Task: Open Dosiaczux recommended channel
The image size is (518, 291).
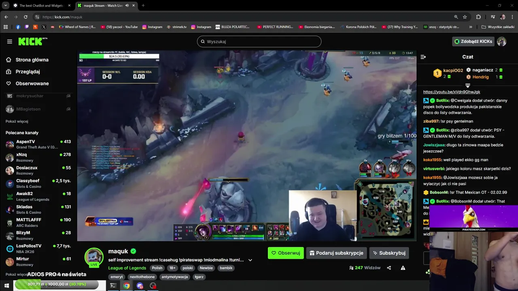Action: coord(38,170)
